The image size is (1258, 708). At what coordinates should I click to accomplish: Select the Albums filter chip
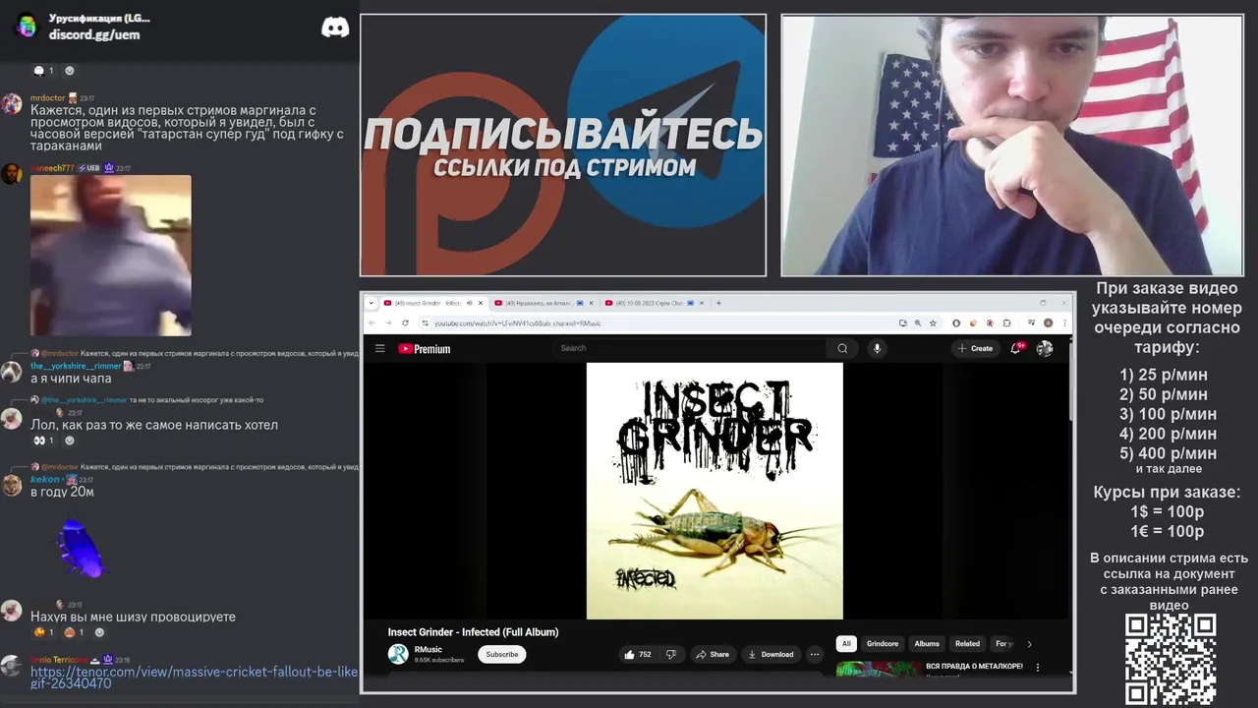point(927,644)
